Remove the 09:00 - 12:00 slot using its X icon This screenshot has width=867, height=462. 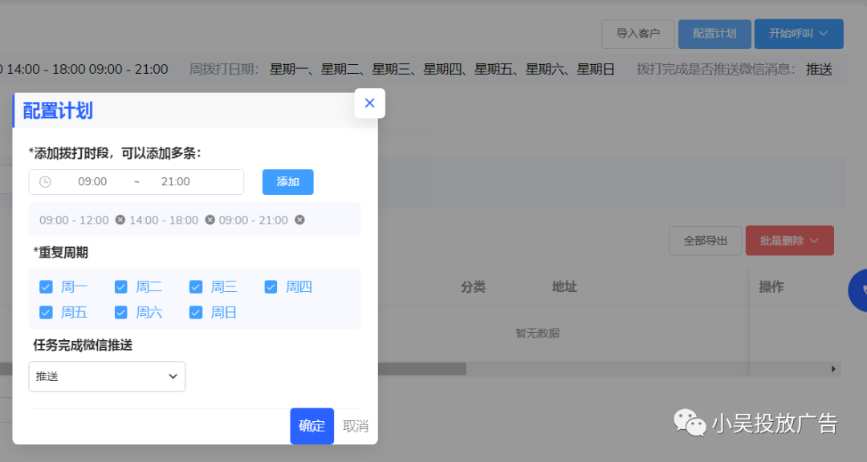pos(121,220)
